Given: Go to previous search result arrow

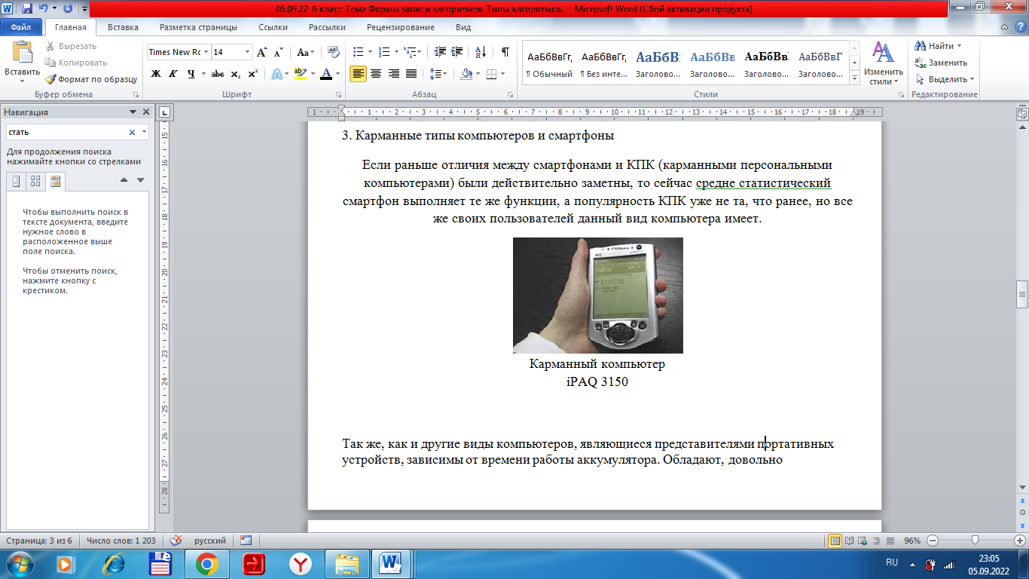Looking at the screenshot, I should pyautogui.click(x=124, y=180).
